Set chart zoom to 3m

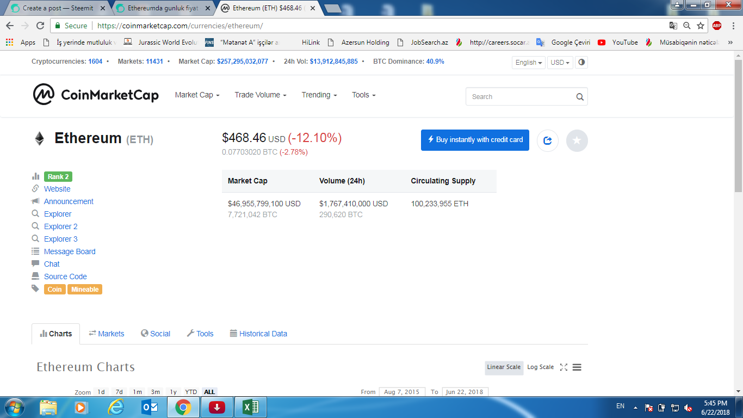(x=156, y=392)
